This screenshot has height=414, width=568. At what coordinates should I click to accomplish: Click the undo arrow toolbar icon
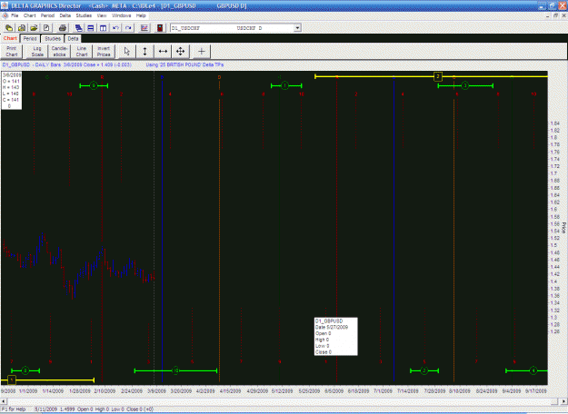(x=115, y=28)
